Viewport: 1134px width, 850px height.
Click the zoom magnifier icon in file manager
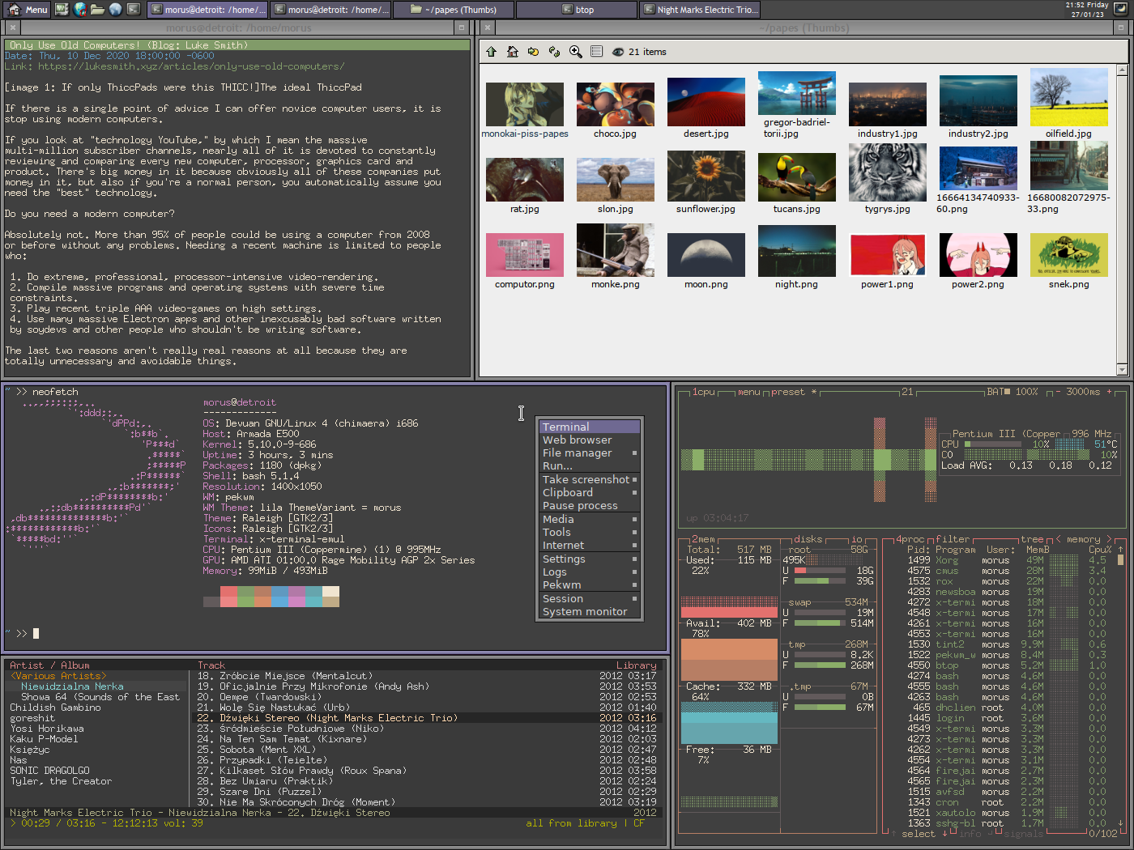576,52
